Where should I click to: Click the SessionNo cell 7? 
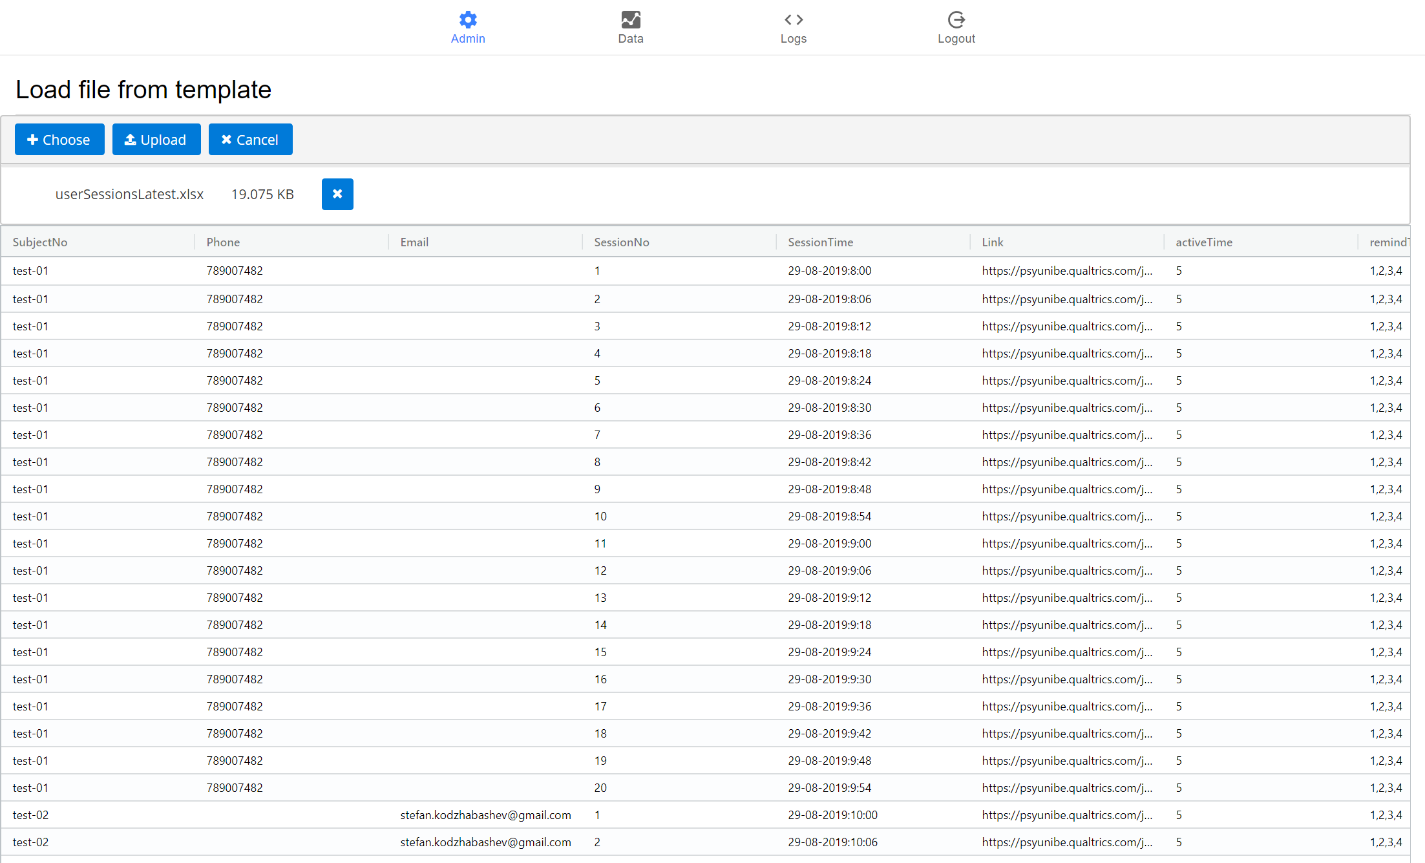point(597,435)
